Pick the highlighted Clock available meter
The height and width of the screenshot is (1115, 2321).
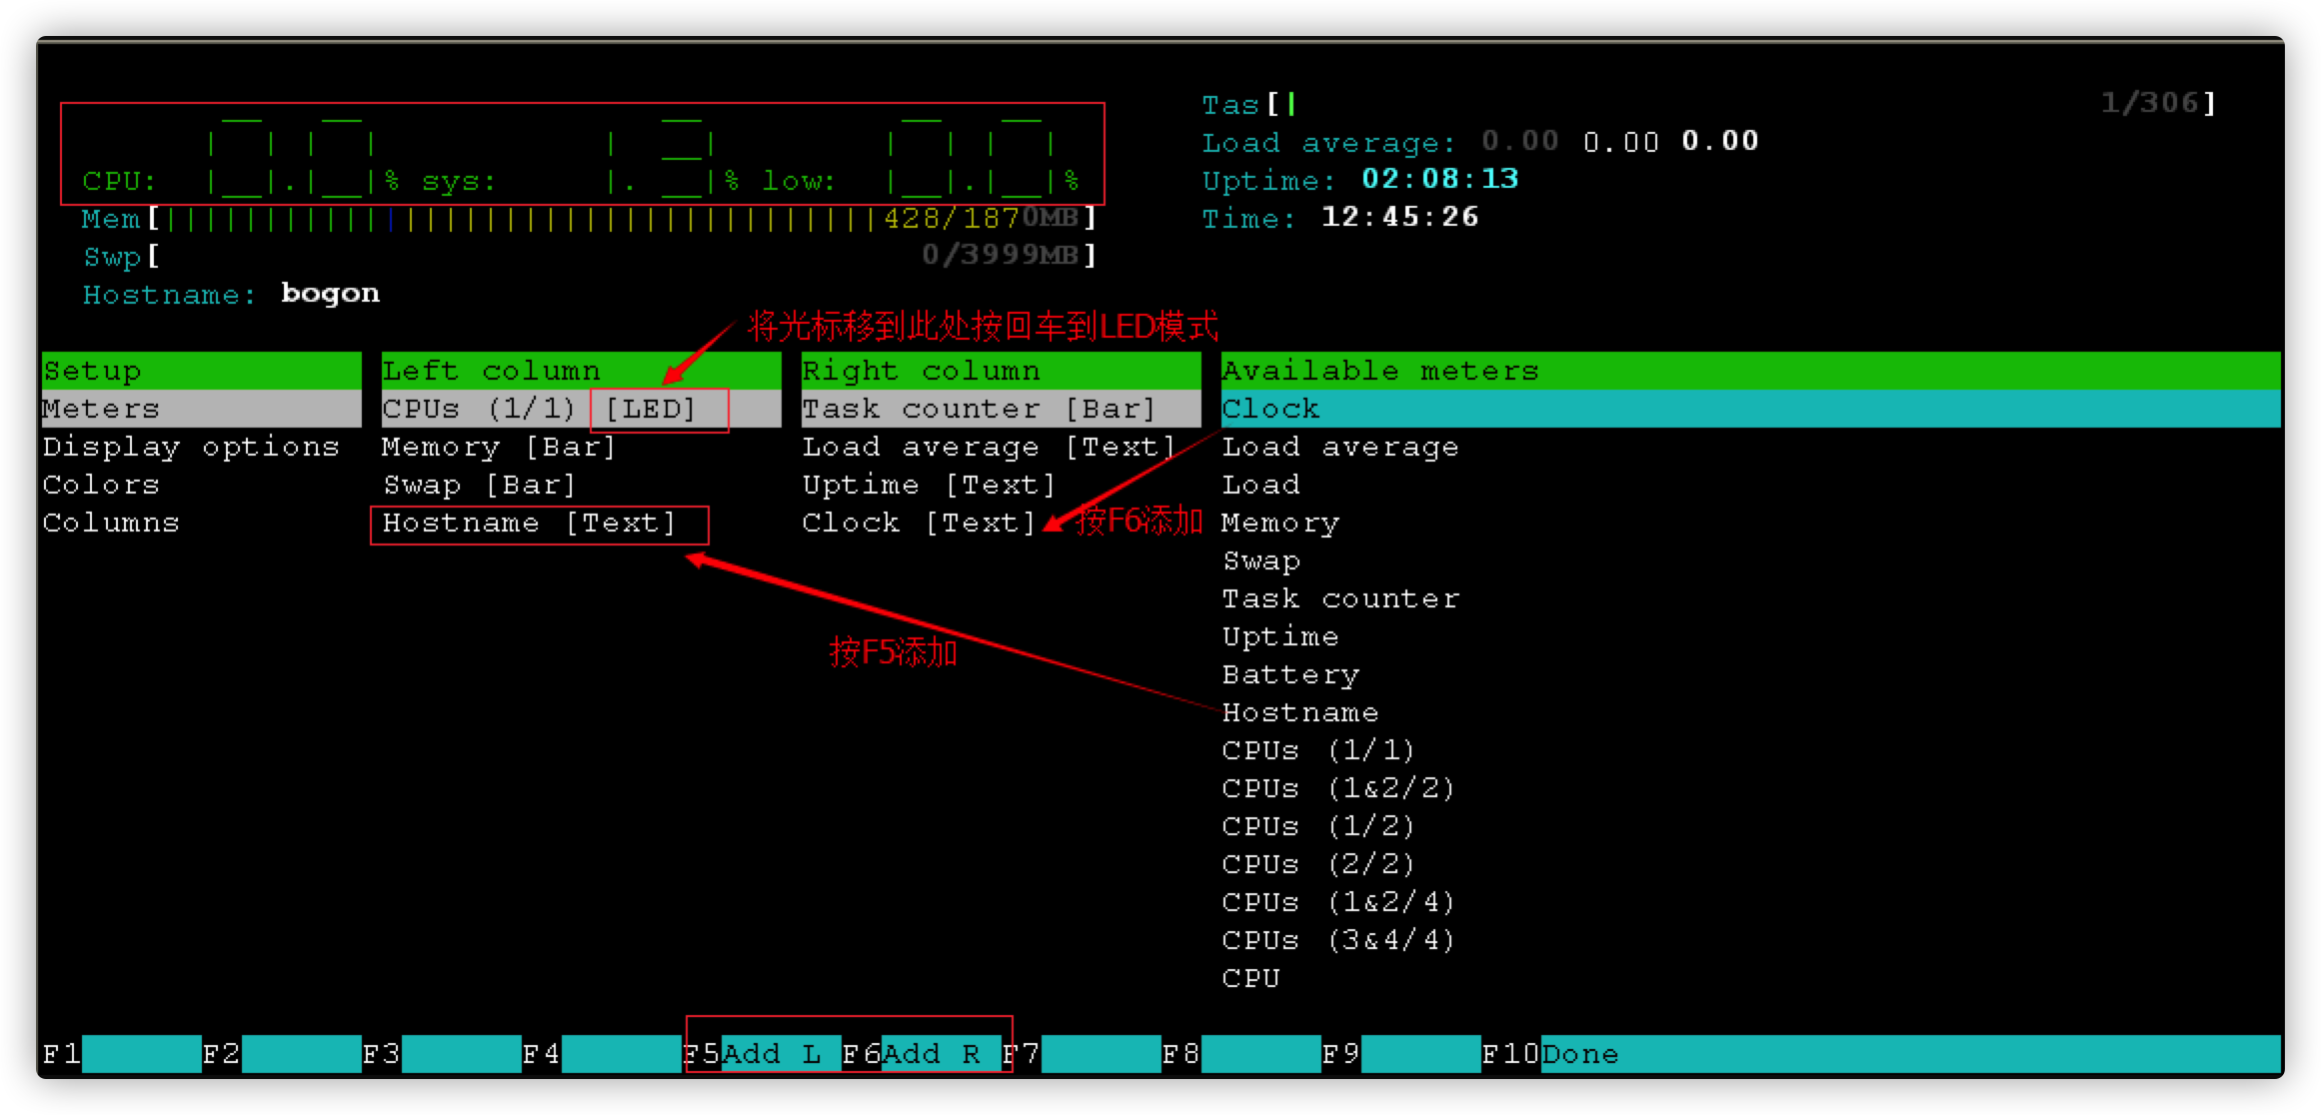[x=1270, y=409]
